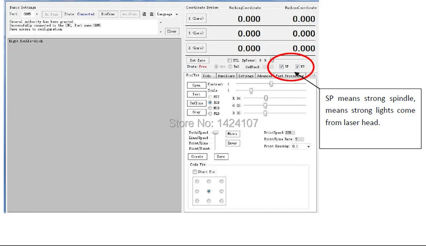
Task: Click the Path/Speed vertical mode slider handle
Action: 216,132
